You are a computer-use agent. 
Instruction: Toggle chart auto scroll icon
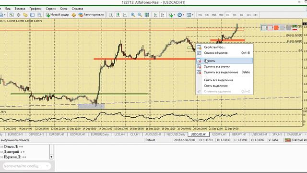point(155,15)
